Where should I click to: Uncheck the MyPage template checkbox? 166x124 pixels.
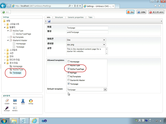point(69,72)
